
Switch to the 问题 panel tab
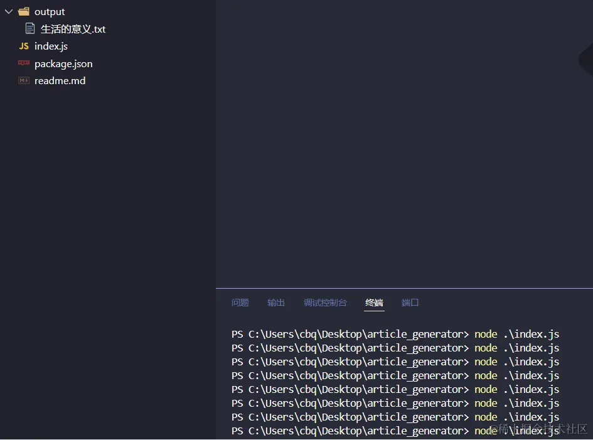pyautogui.click(x=240, y=303)
